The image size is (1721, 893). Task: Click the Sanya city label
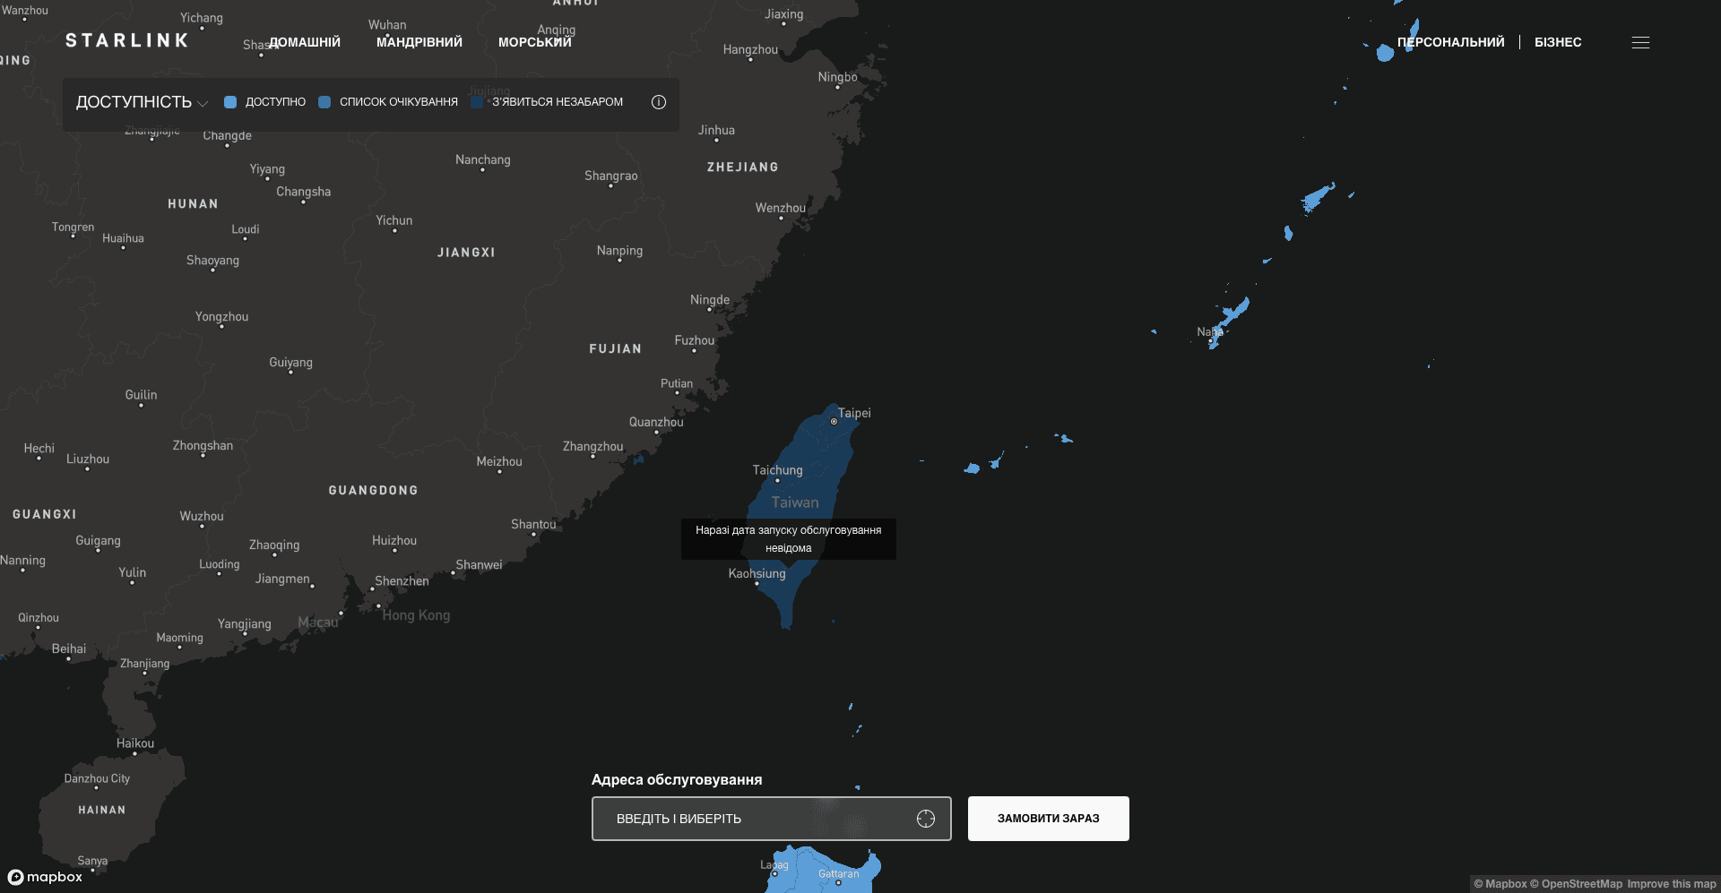coord(92,861)
